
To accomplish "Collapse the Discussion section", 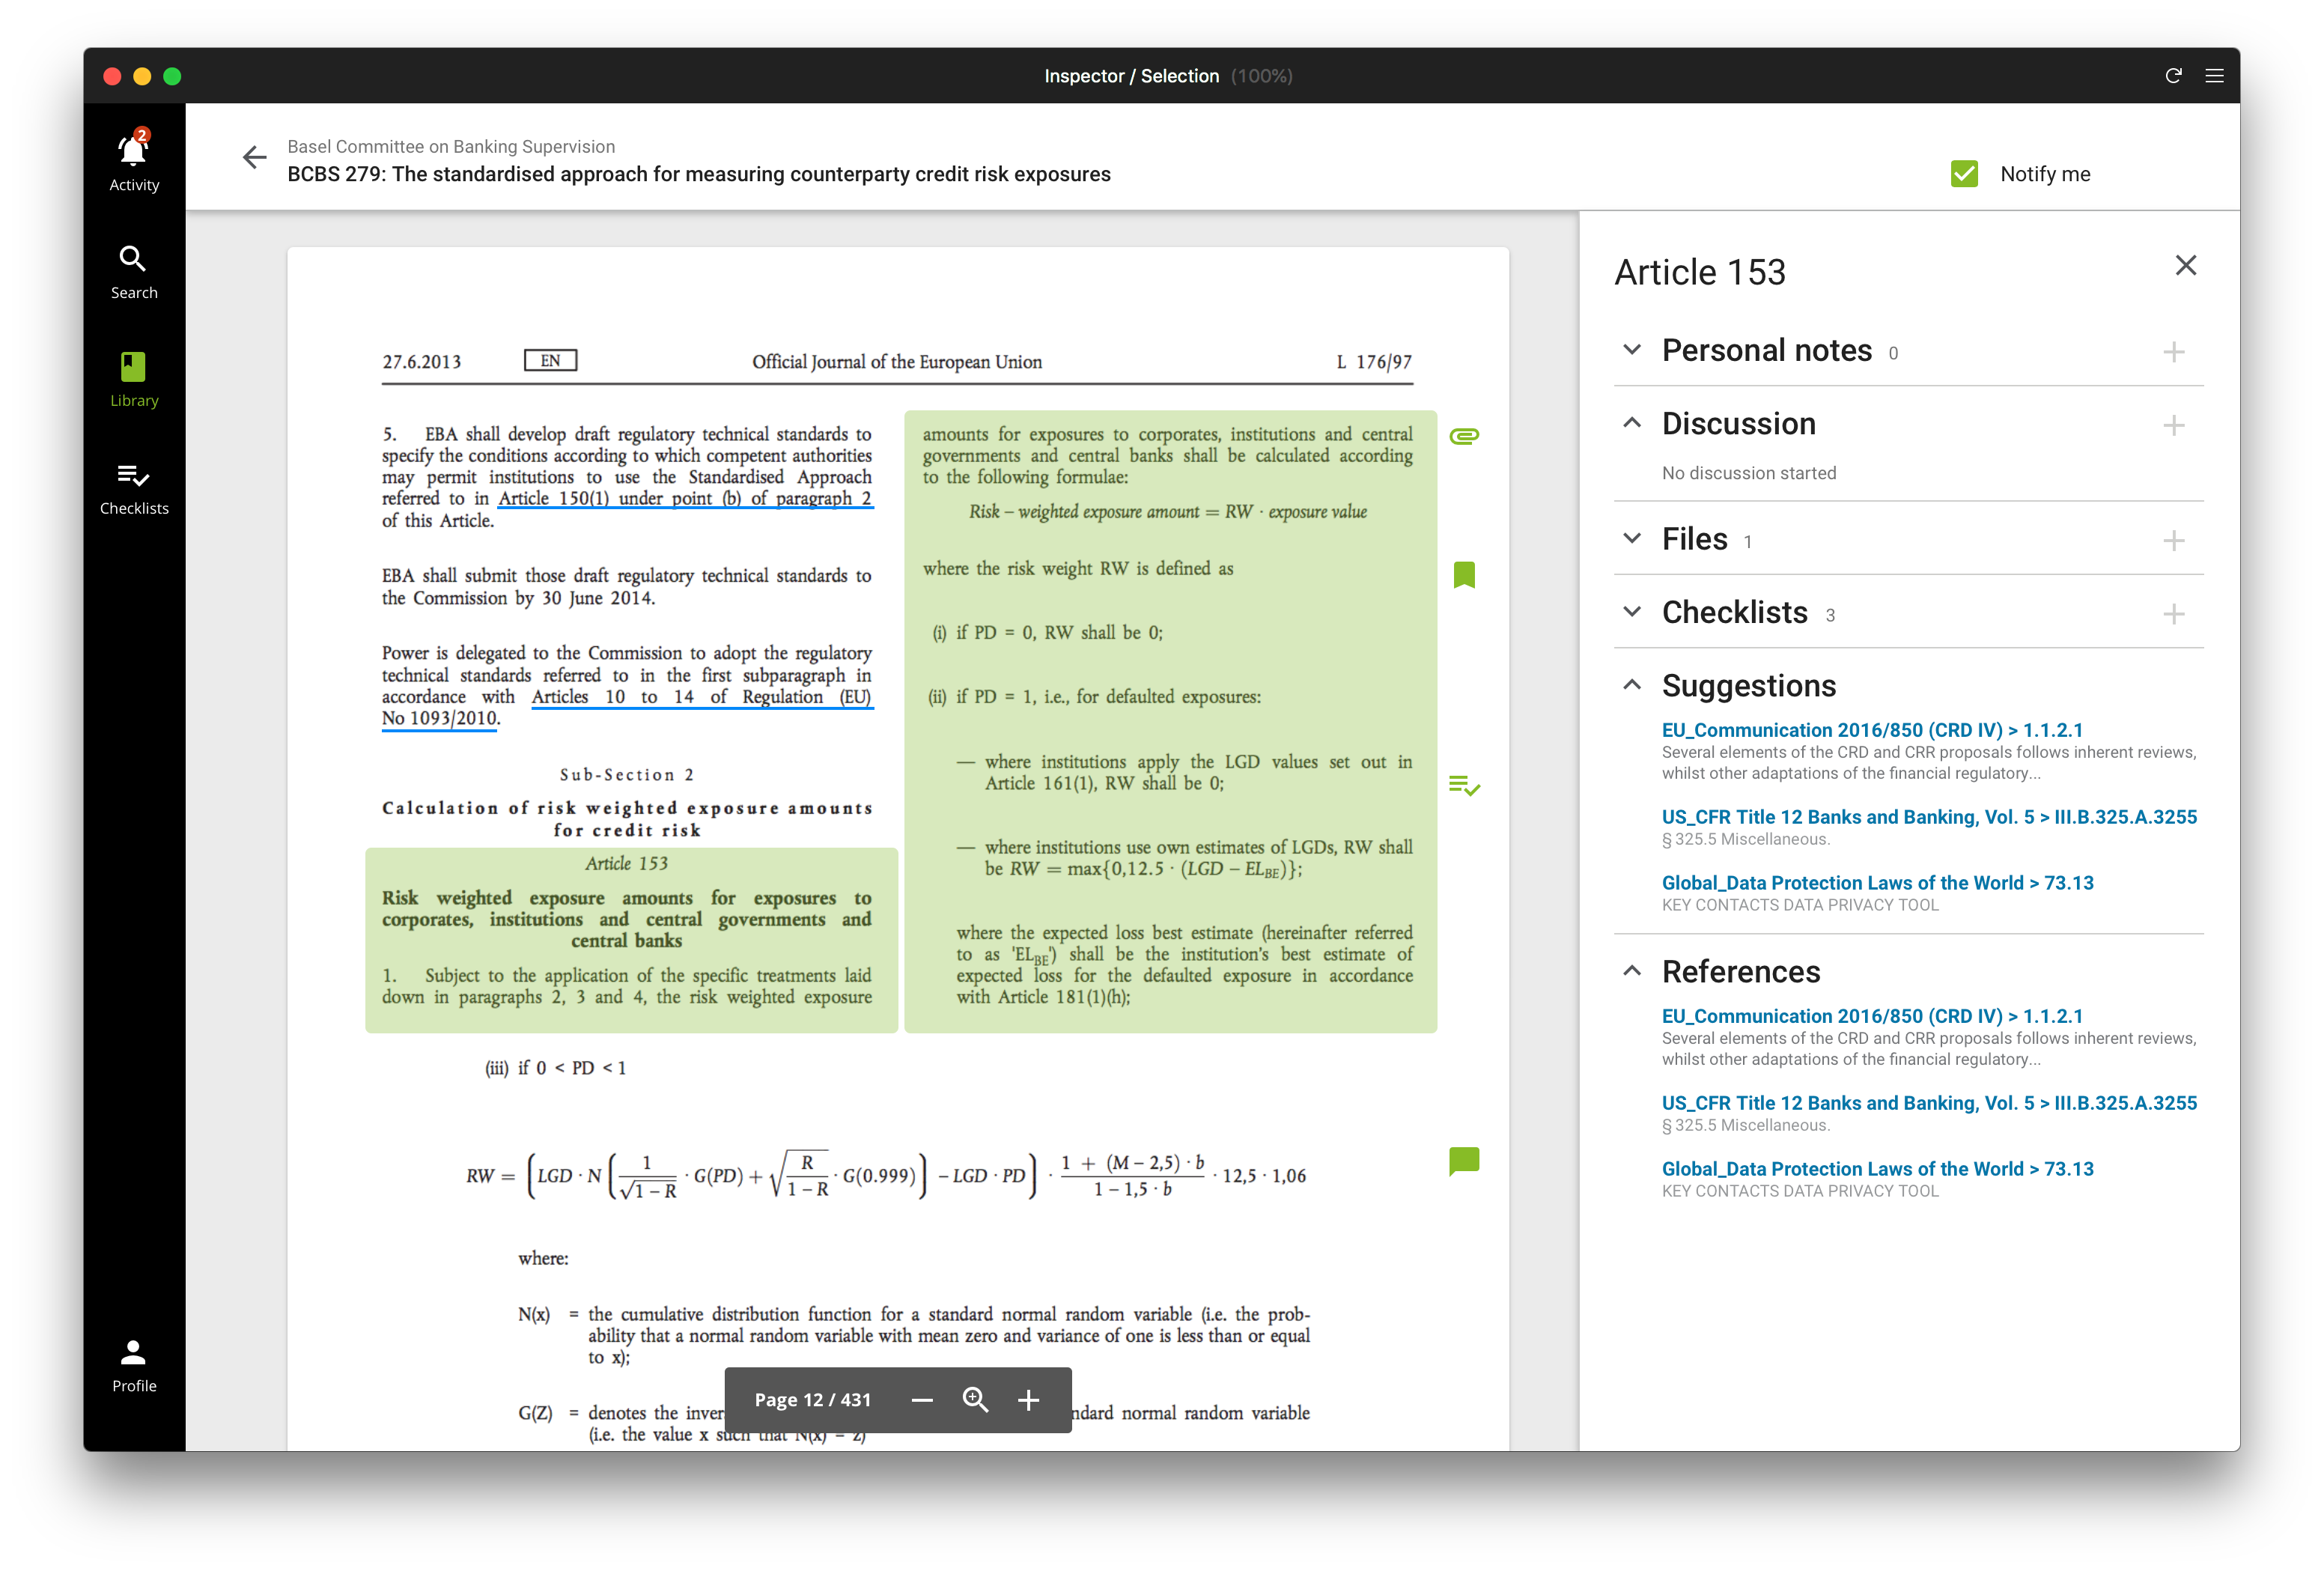I will pos(1632,423).
